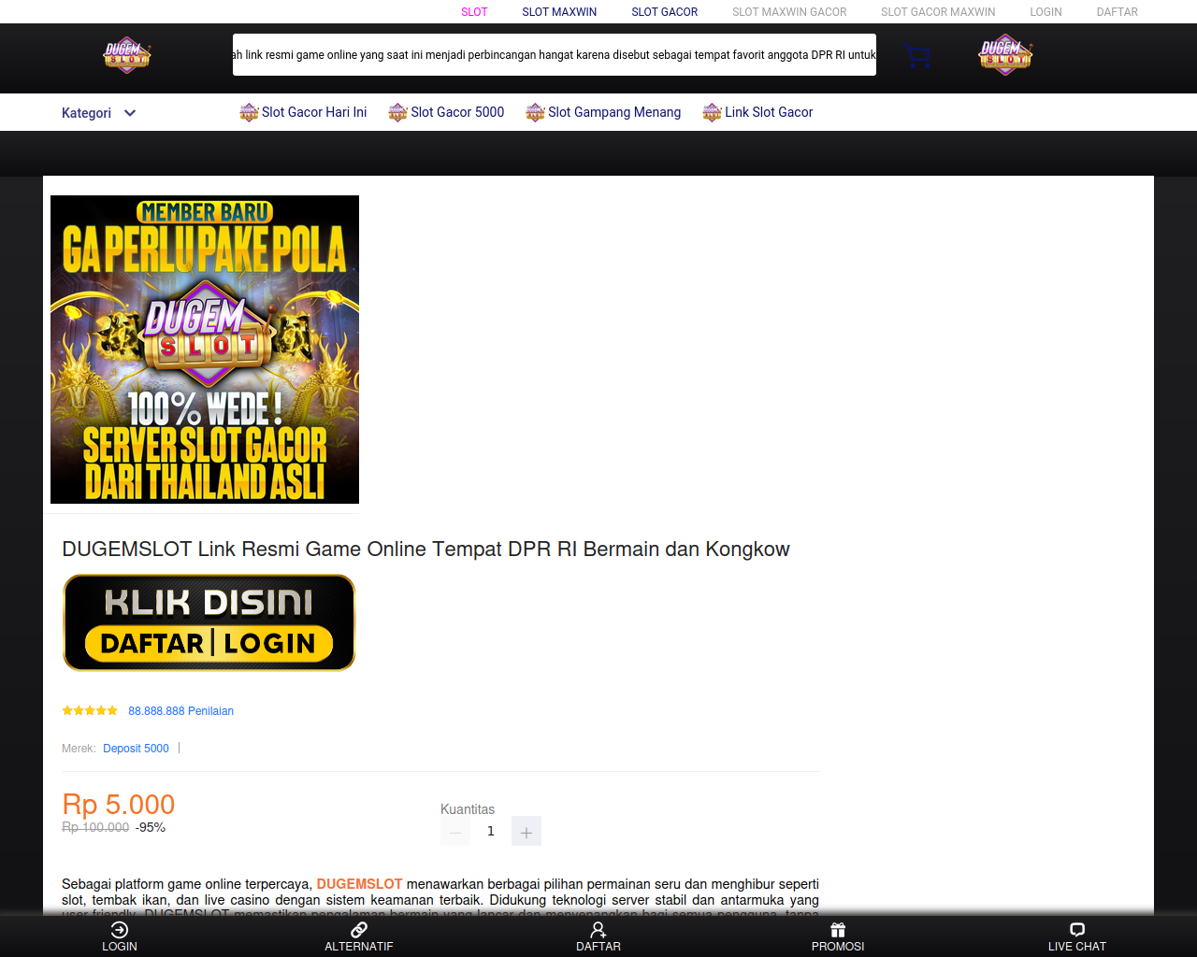Click the product title DUGEMSLOT Link Resmi
1197x957 pixels.
[425, 550]
